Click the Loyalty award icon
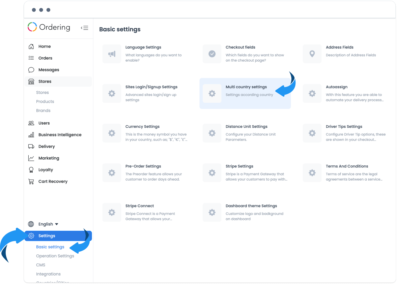This screenshot has width=397, height=284. click(31, 170)
